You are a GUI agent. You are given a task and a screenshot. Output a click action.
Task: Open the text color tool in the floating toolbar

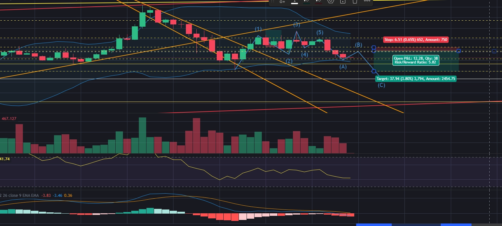pos(295,2)
